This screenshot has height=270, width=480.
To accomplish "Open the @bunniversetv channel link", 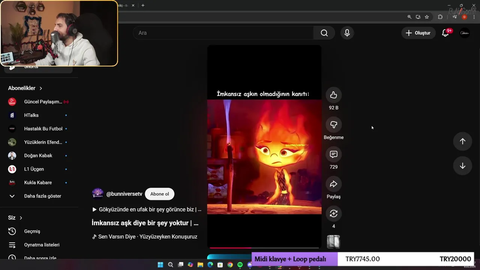I will click(124, 194).
